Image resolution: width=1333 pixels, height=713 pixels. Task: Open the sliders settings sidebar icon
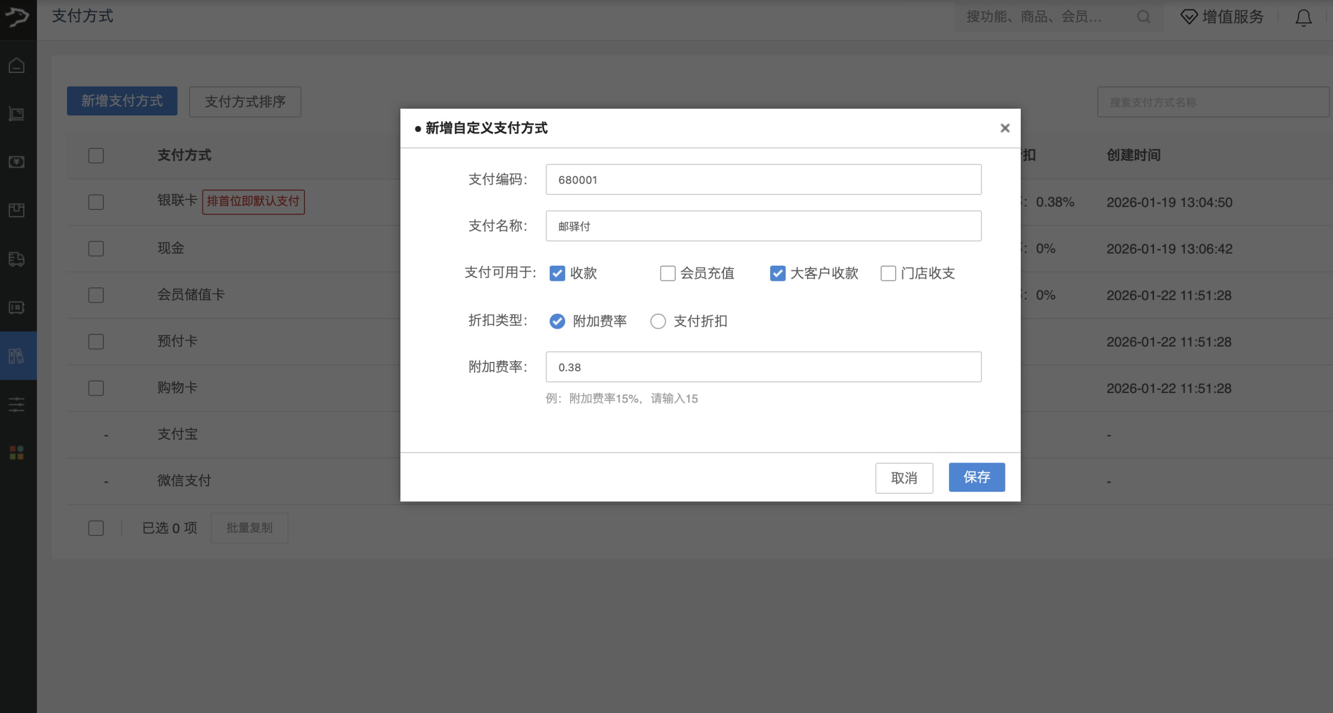click(x=17, y=404)
